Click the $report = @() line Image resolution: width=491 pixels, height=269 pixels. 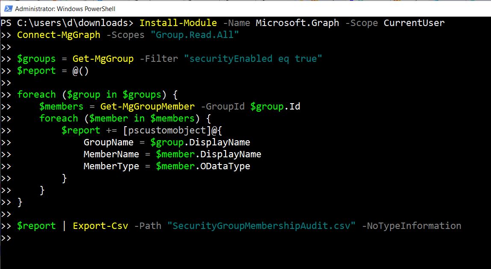tap(53, 70)
